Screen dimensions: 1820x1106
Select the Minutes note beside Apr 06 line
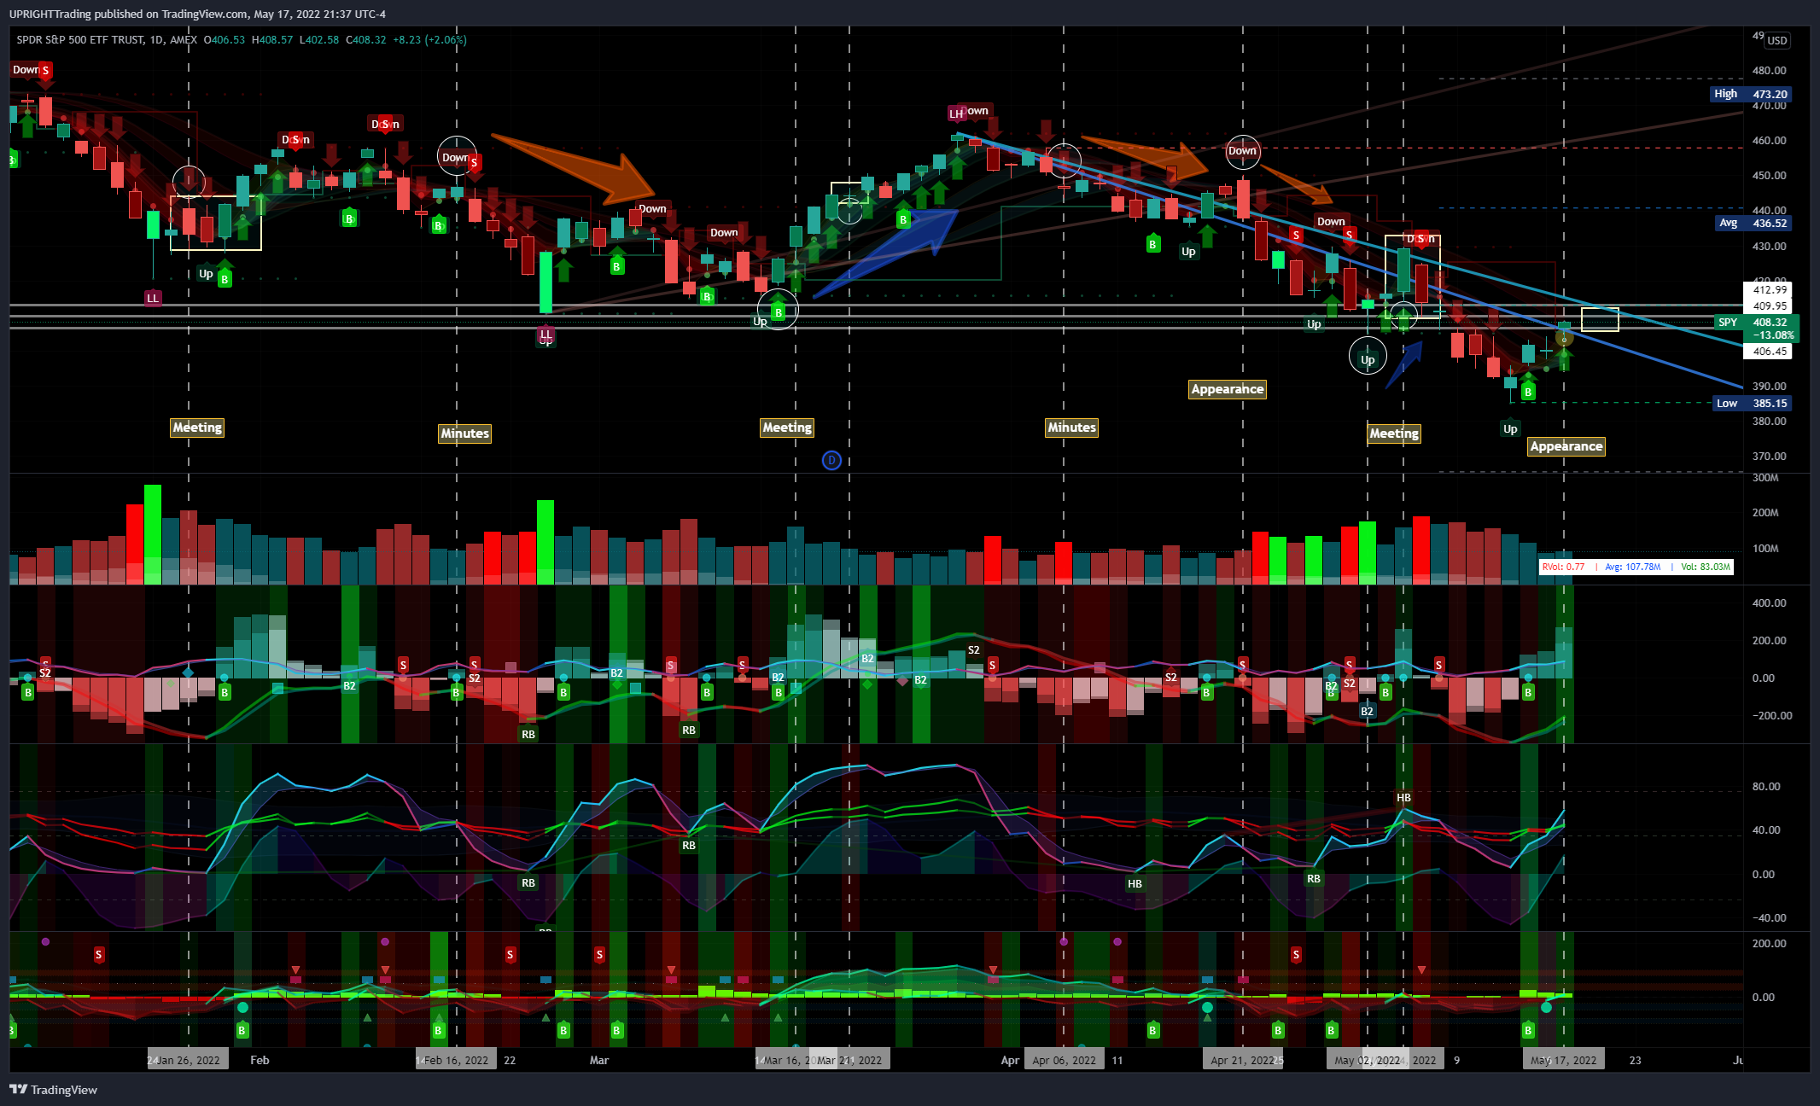click(1072, 428)
